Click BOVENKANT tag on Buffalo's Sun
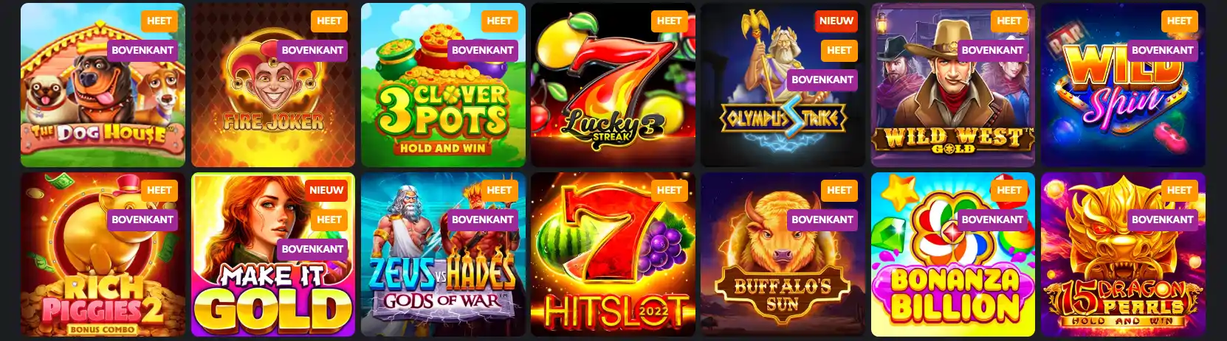 [x=822, y=219]
